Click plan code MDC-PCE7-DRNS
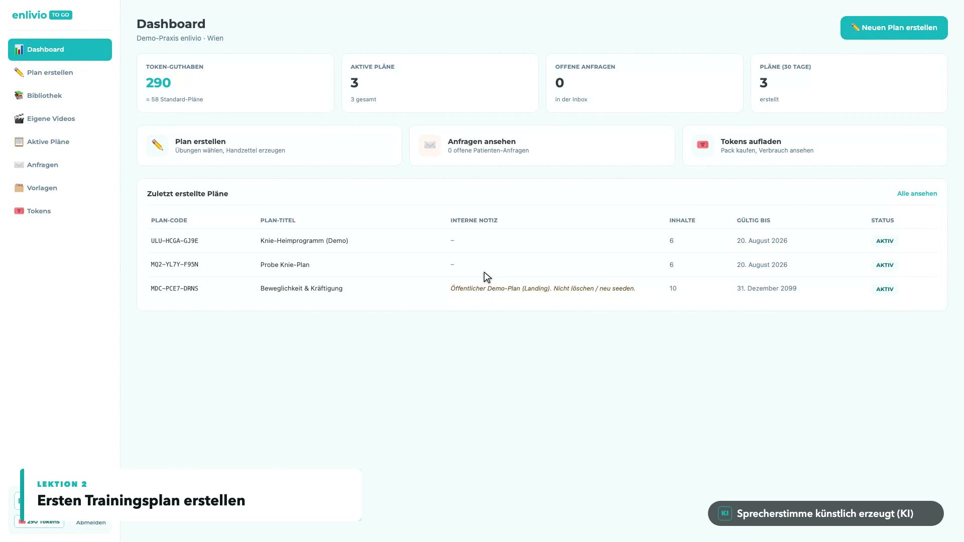The width and height of the screenshot is (964, 542). [x=174, y=289]
